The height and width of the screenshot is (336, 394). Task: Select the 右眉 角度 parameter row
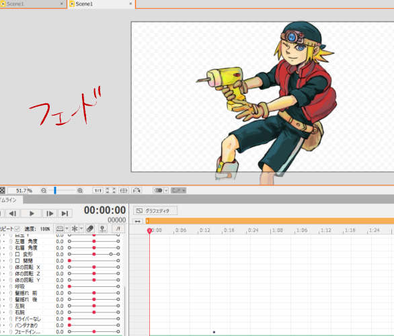pos(61,248)
